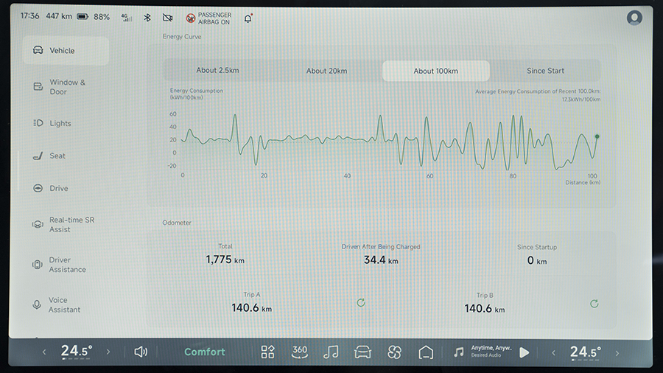This screenshot has width=663, height=373.
Task: Select the Since Start tab
Action: click(x=545, y=71)
